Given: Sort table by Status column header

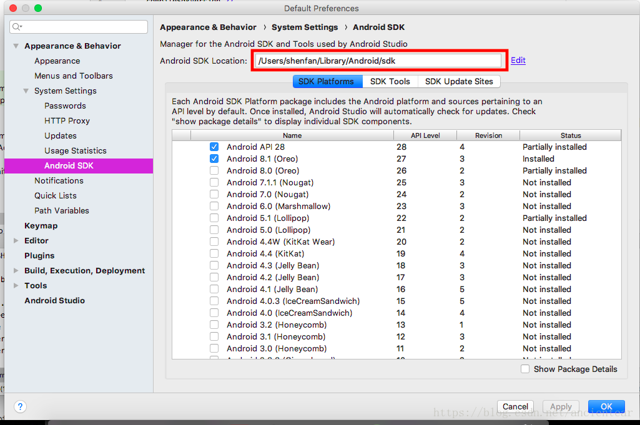Looking at the screenshot, I should tap(571, 135).
